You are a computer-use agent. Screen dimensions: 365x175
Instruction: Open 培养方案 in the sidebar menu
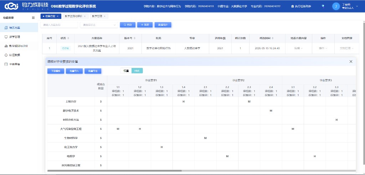point(19,28)
